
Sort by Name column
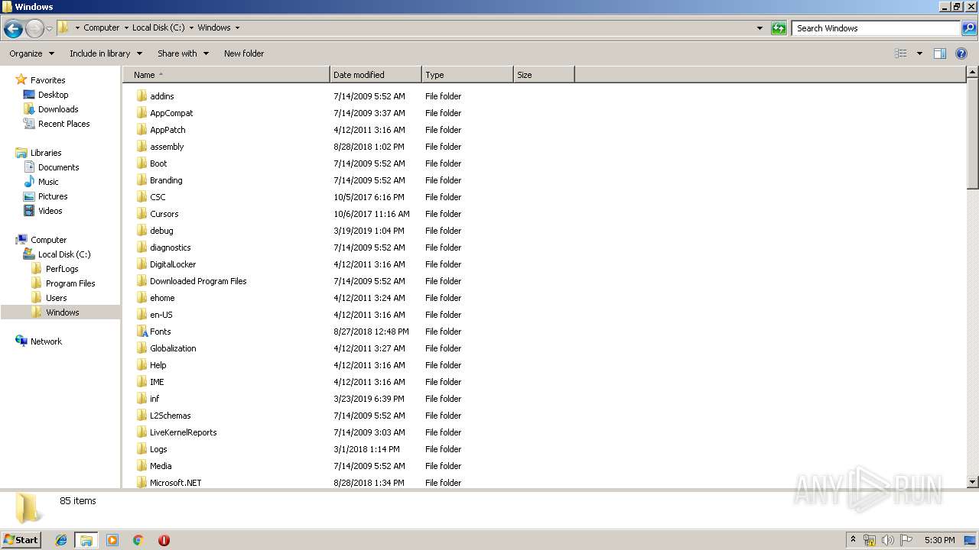tap(226, 75)
